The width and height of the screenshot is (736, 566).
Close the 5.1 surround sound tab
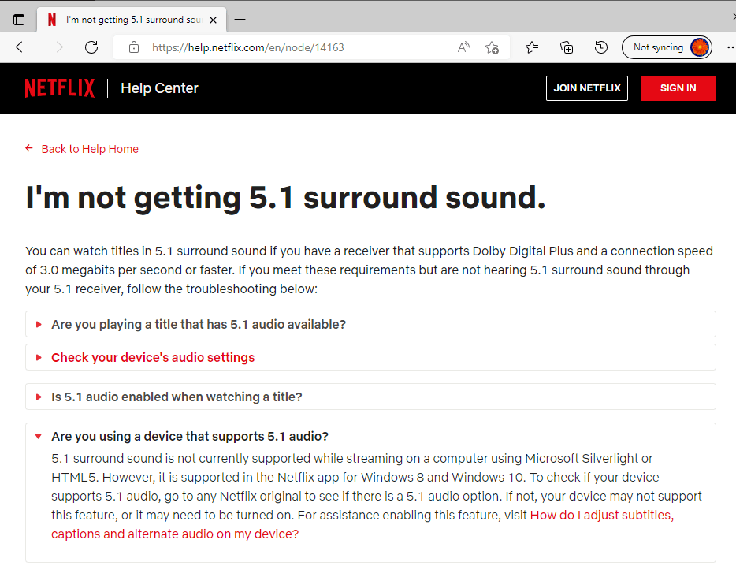click(x=213, y=20)
